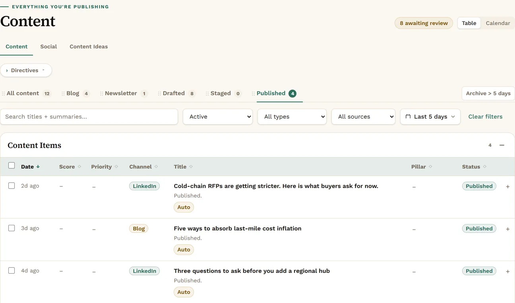Open the Content Ideas tab

pos(89,46)
